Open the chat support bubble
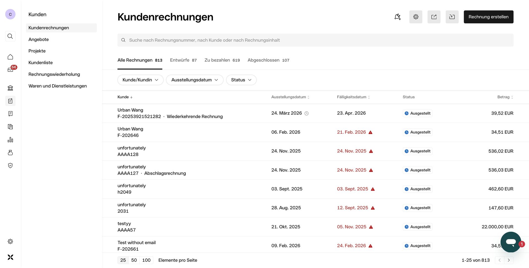529x268 pixels. click(511, 242)
